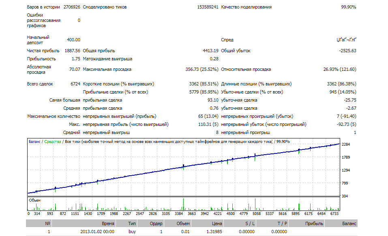The height and width of the screenshot is (236, 388).
Task: Click the 'Смоделировано тиков' label
Action: [105, 7]
